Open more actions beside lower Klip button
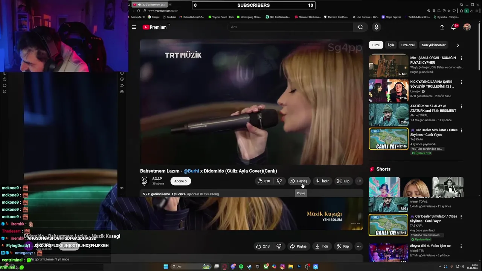The image size is (482, 271). coord(358,246)
